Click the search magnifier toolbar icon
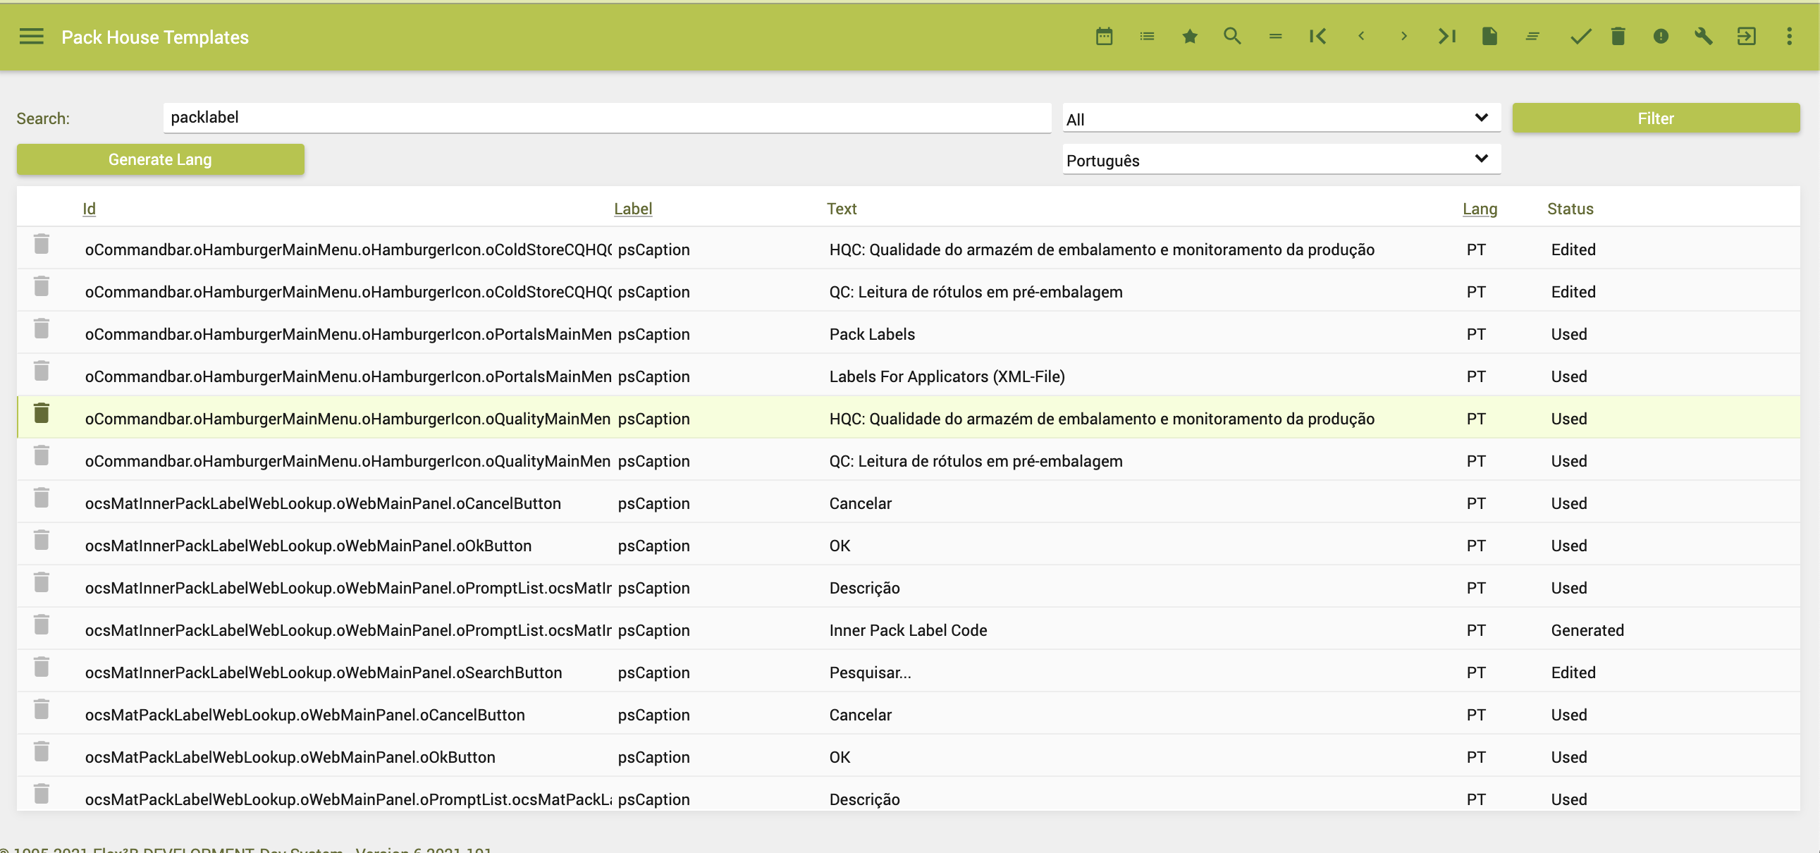The height and width of the screenshot is (853, 1820). tap(1232, 37)
